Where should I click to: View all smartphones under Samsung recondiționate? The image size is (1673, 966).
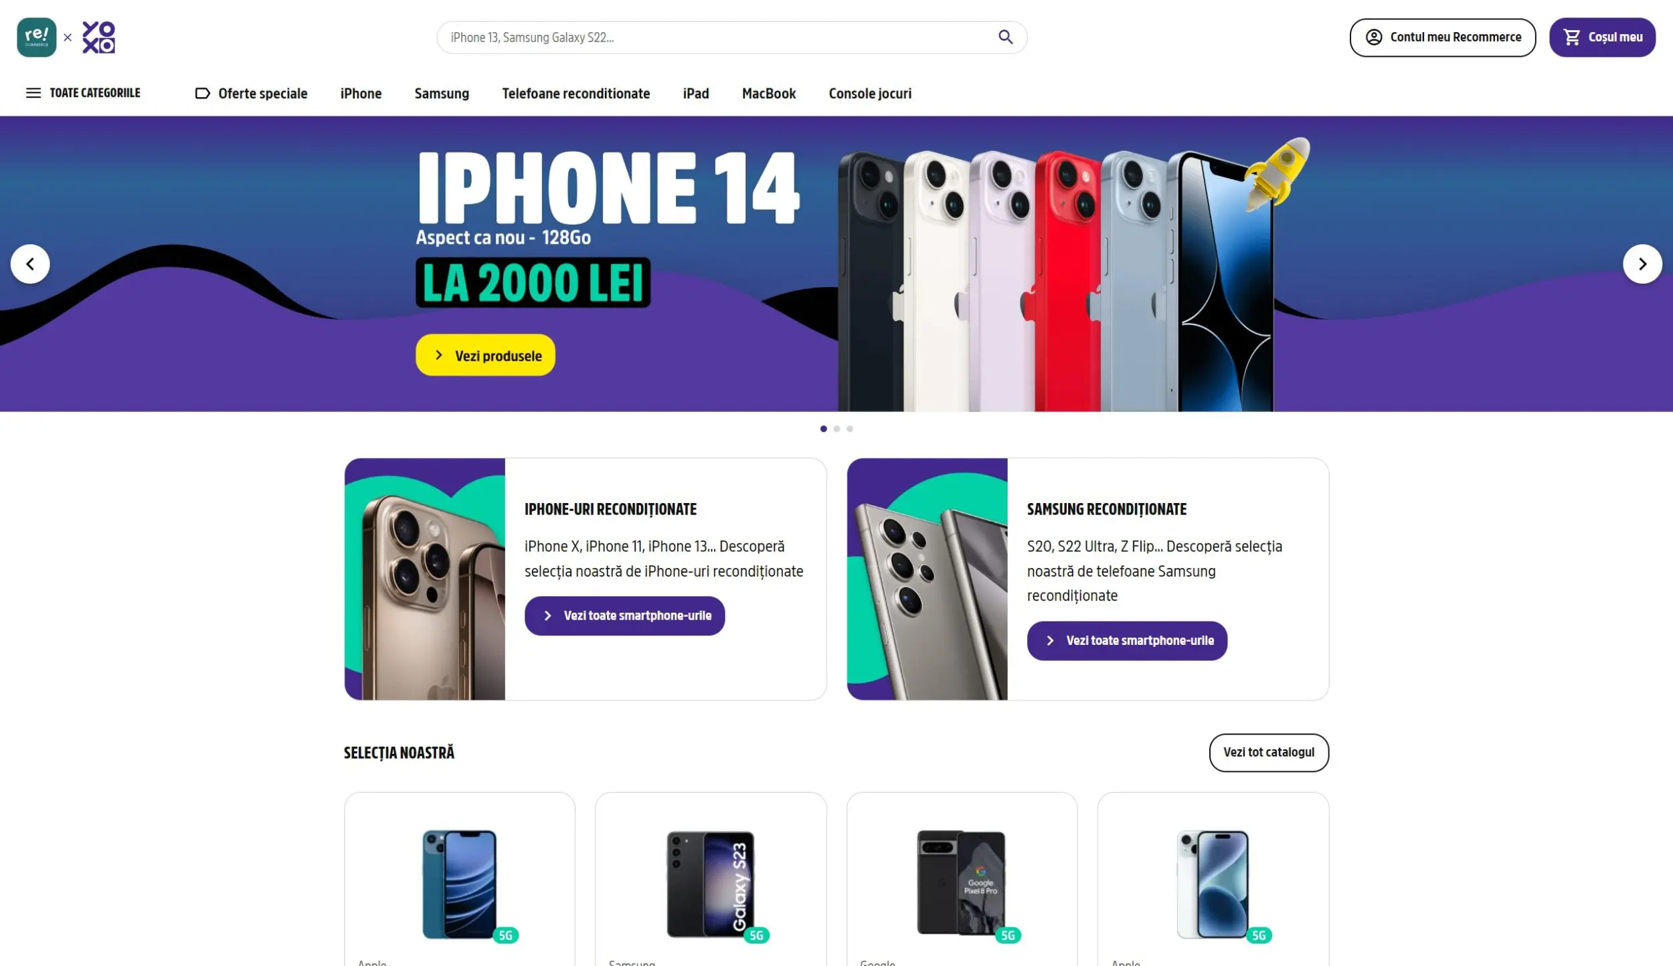(x=1127, y=641)
